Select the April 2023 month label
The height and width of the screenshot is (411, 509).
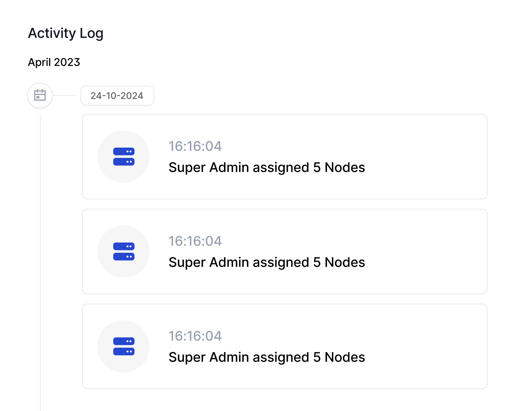click(54, 62)
